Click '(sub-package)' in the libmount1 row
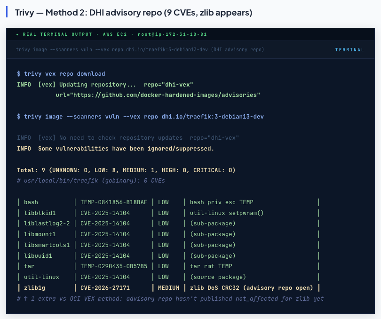381x319 pixels. tap(213, 234)
